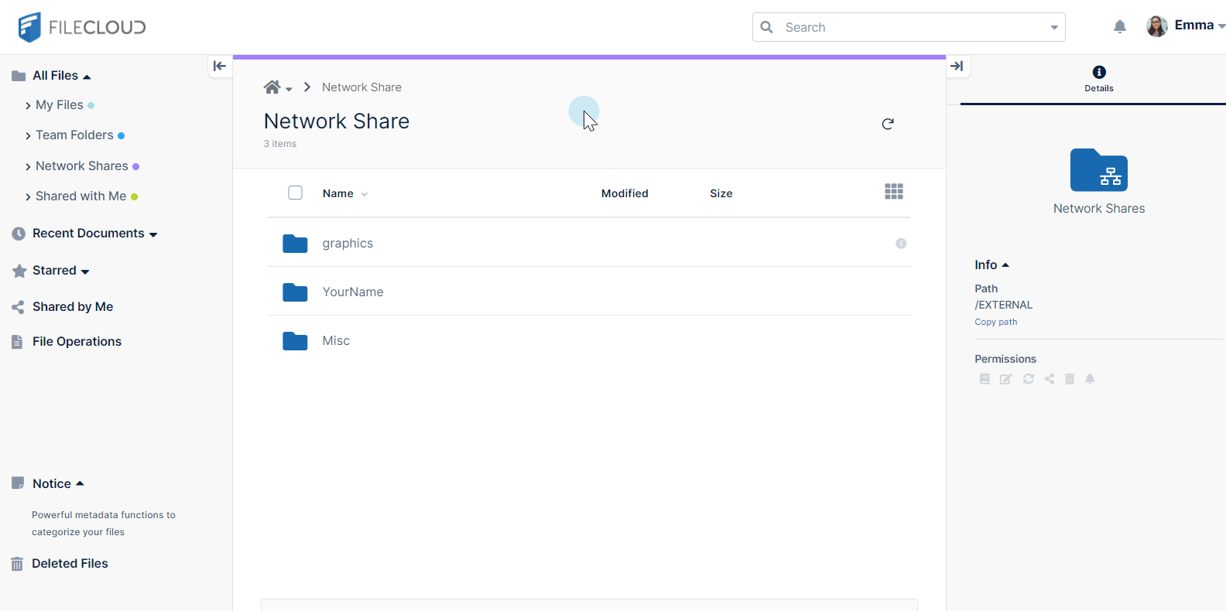Click Copy path link
The height and width of the screenshot is (611, 1226).
[x=995, y=322]
